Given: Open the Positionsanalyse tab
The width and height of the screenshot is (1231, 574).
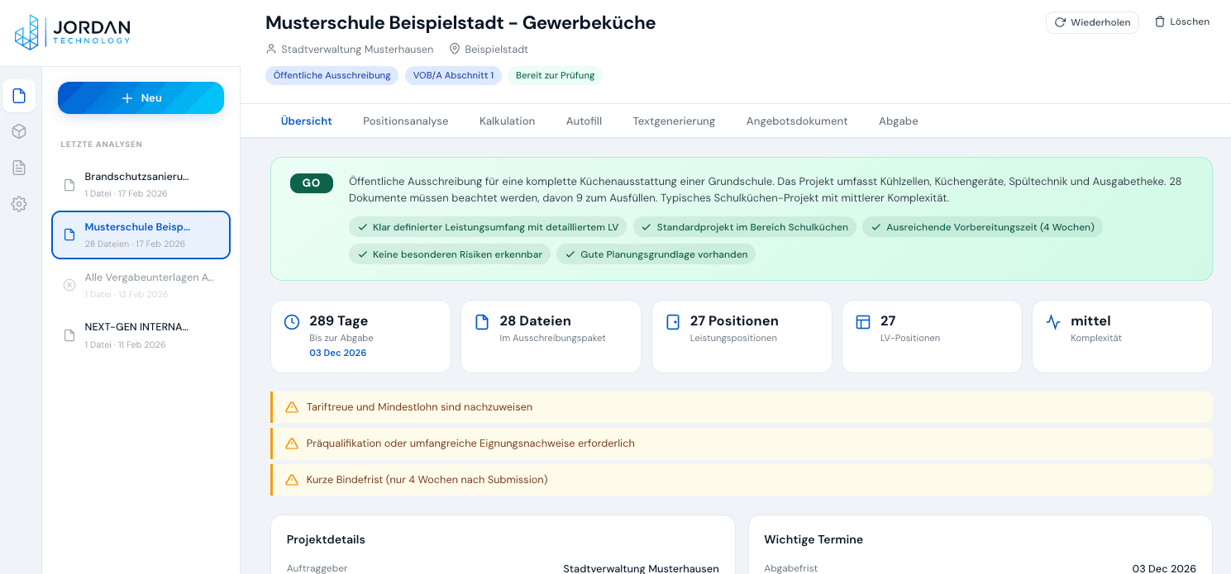Looking at the screenshot, I should 405,121.
